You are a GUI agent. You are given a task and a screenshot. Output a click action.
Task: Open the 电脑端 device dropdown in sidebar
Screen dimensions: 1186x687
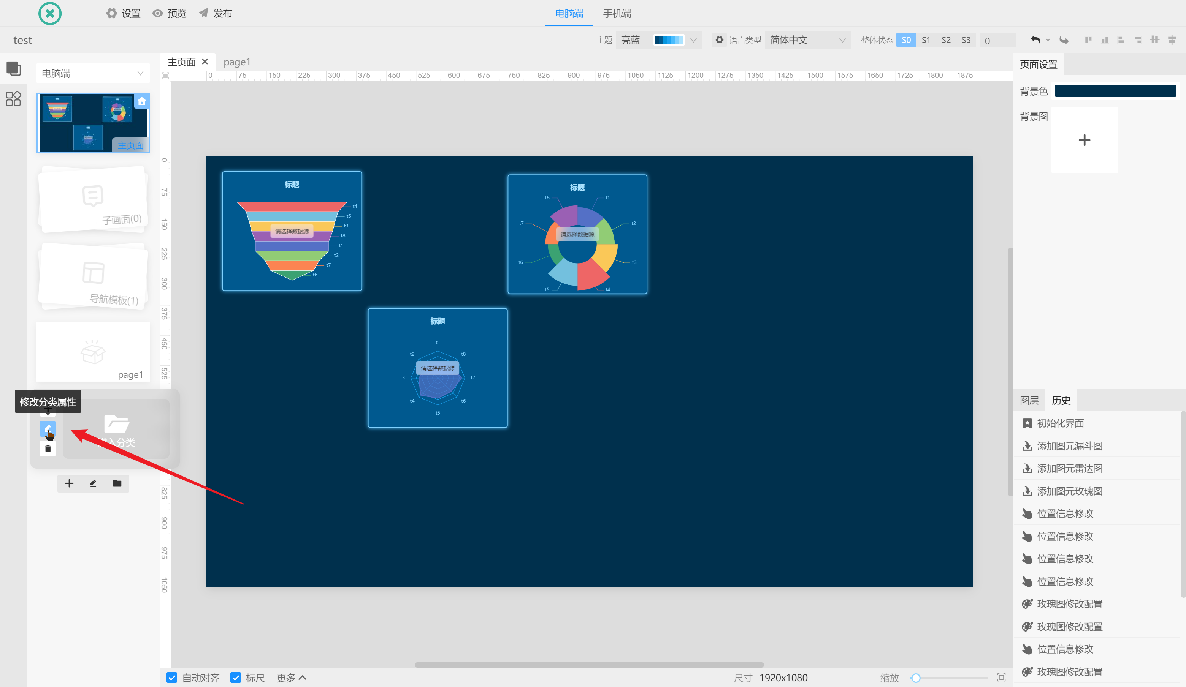(x=93, y=73)
